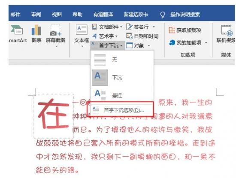Click the 操作说明搜索 search field
Screen dimensions: 236x178
[x=185, y=15]
